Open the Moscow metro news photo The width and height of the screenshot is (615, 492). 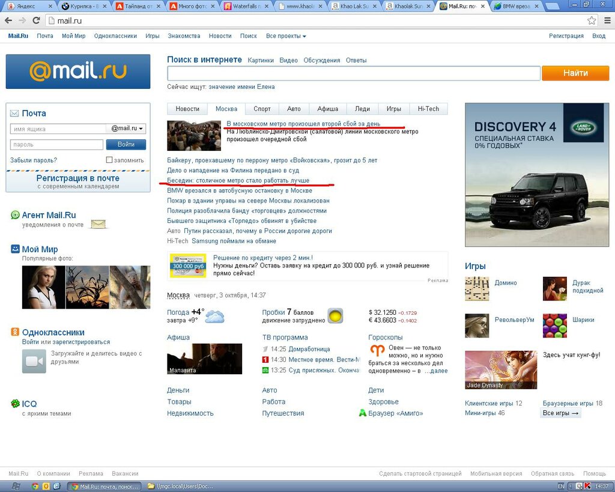[x=194, y=136]
